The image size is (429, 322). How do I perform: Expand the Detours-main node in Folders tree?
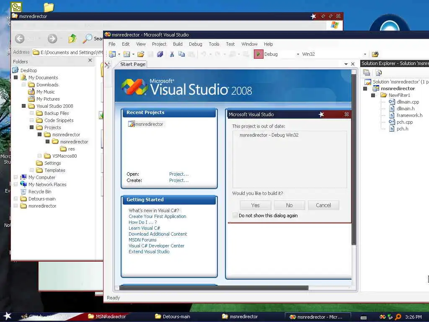16,199
